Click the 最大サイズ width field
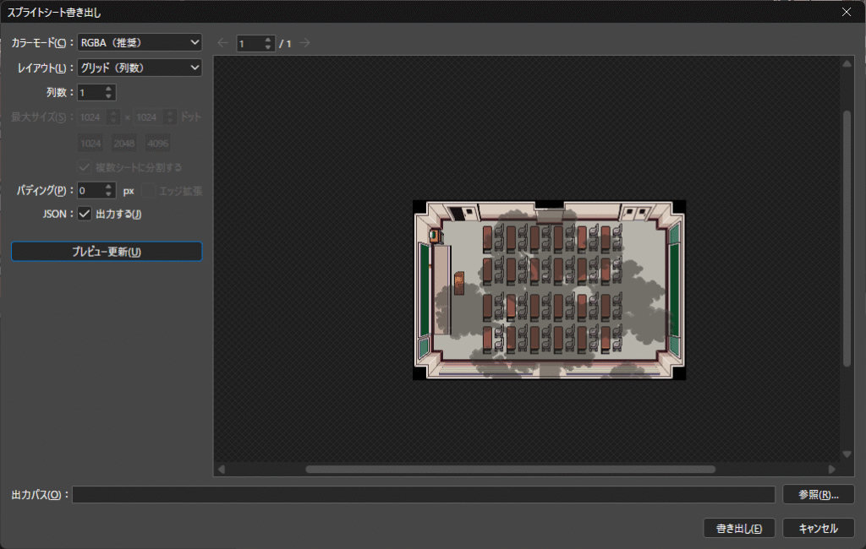The width and height of the screenshot is (866, 549). click(92, 117)
